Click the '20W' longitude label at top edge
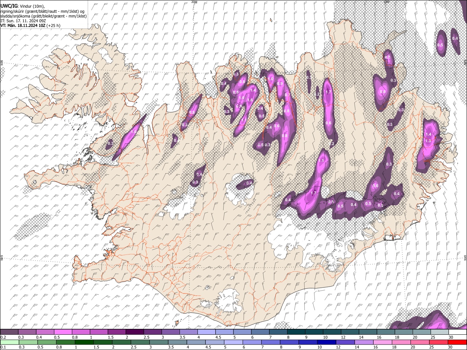 (x=194, y=2)
